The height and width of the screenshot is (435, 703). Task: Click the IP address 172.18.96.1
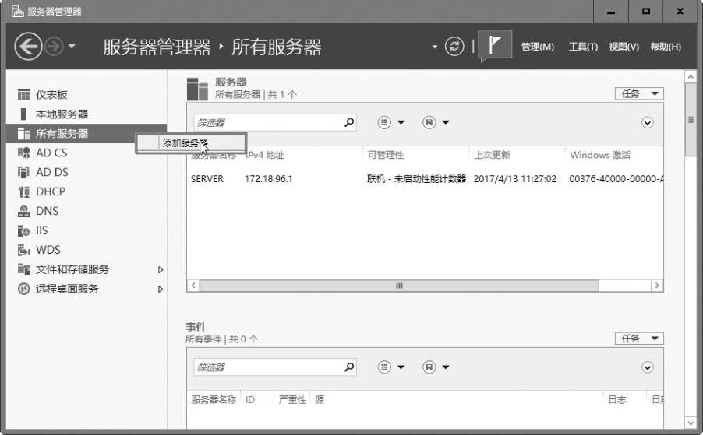[269, 178]
